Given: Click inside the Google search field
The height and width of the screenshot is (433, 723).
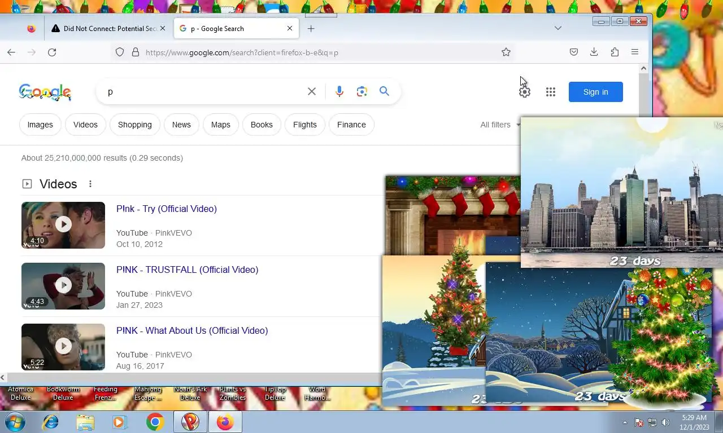Looking at the screenshot, I should point(203,91).
